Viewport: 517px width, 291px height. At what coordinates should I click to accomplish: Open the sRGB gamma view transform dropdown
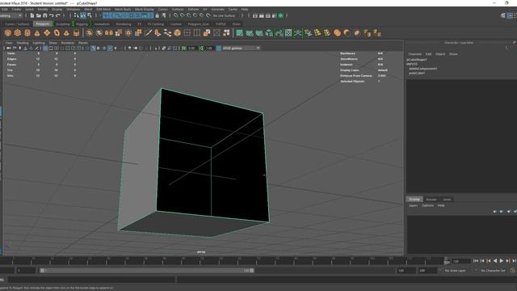242,48
